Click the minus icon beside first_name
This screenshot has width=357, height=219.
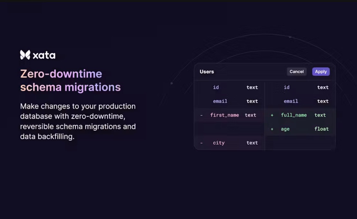201,115
